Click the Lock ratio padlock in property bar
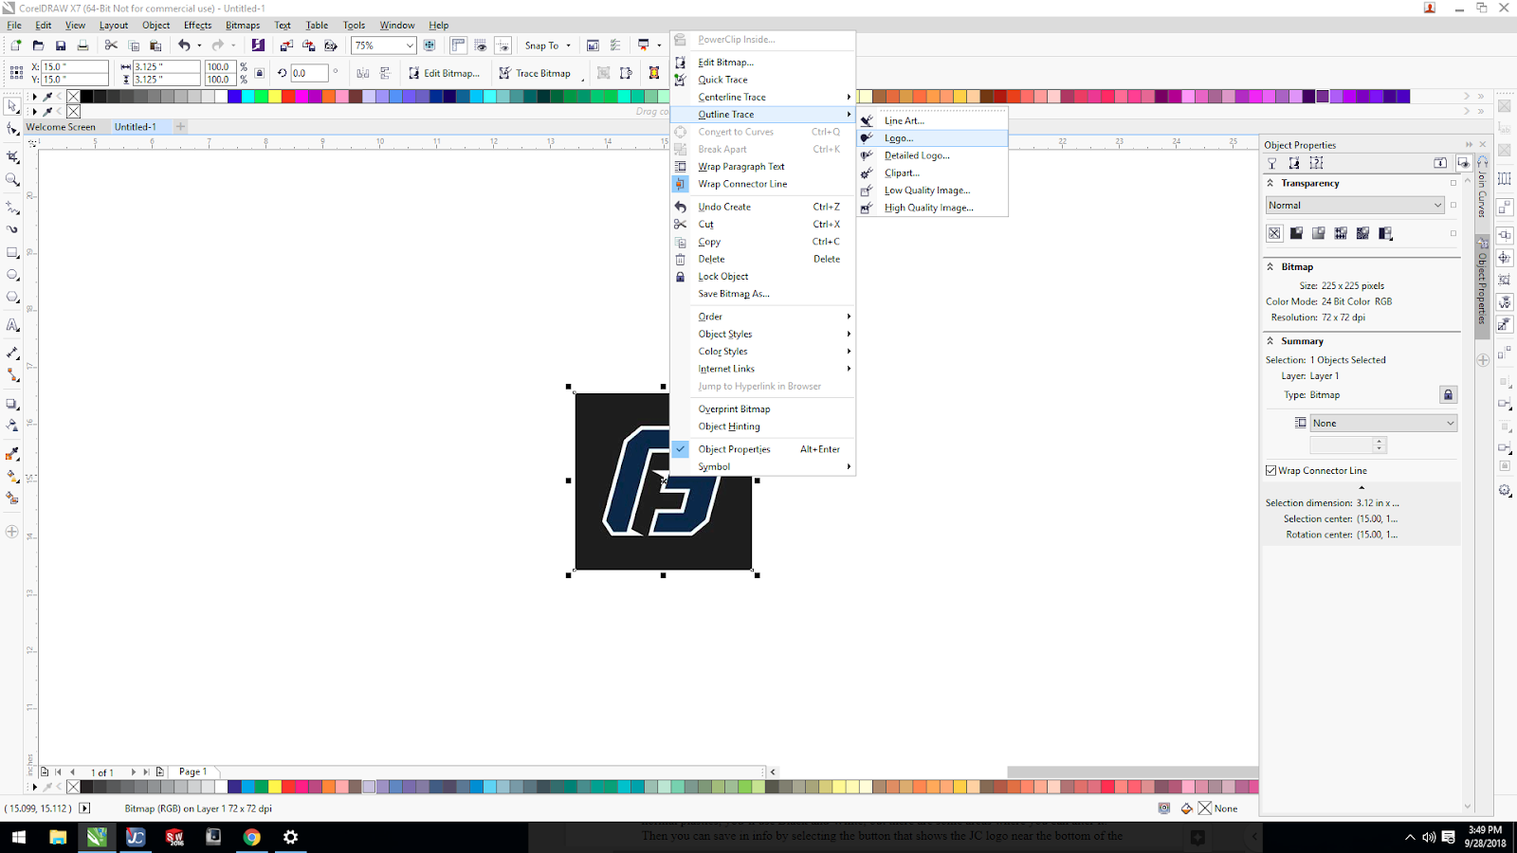1517x853 pixels. click(260, 73)
